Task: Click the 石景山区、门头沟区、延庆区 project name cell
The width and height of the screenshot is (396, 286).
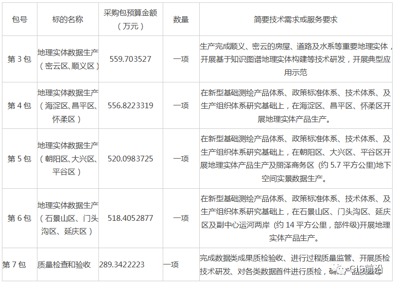Action: click(68, 218)
